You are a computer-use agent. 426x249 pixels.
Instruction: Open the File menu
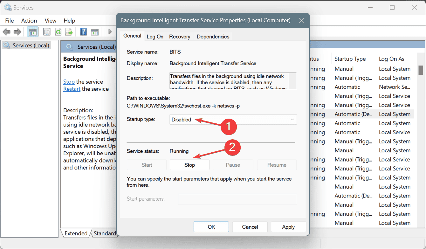click(x=10, y=21)
